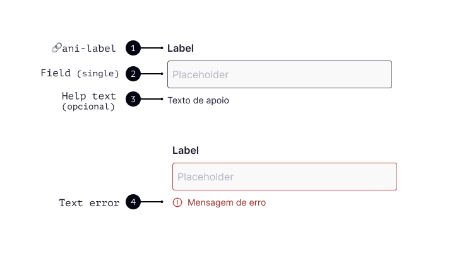Screen dimensions: 454x256
Task: Select the Text error annotation caption
Action: (89, 203)
